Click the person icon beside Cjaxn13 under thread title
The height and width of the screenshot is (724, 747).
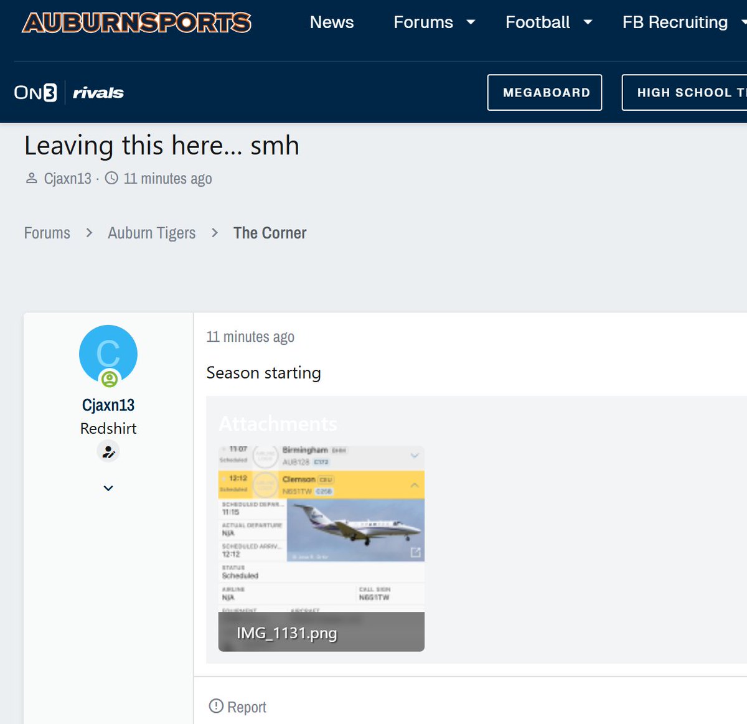point(31,177)
